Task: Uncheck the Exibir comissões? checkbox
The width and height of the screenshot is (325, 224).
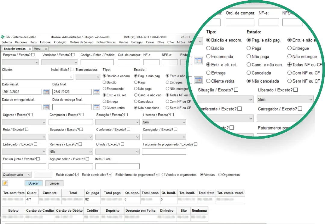Action: 110,175
